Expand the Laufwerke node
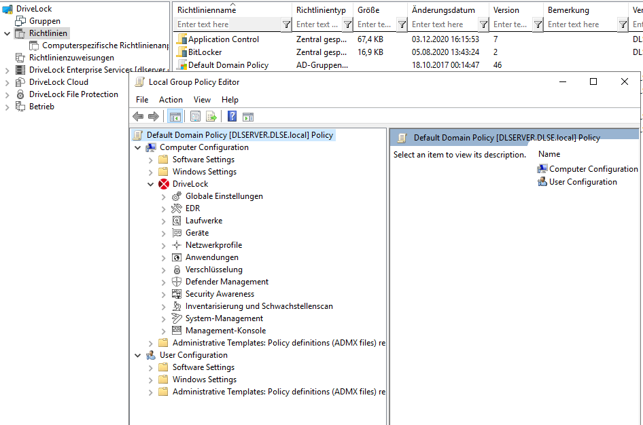This screenshot has width=643, height=425. point(164,221)
